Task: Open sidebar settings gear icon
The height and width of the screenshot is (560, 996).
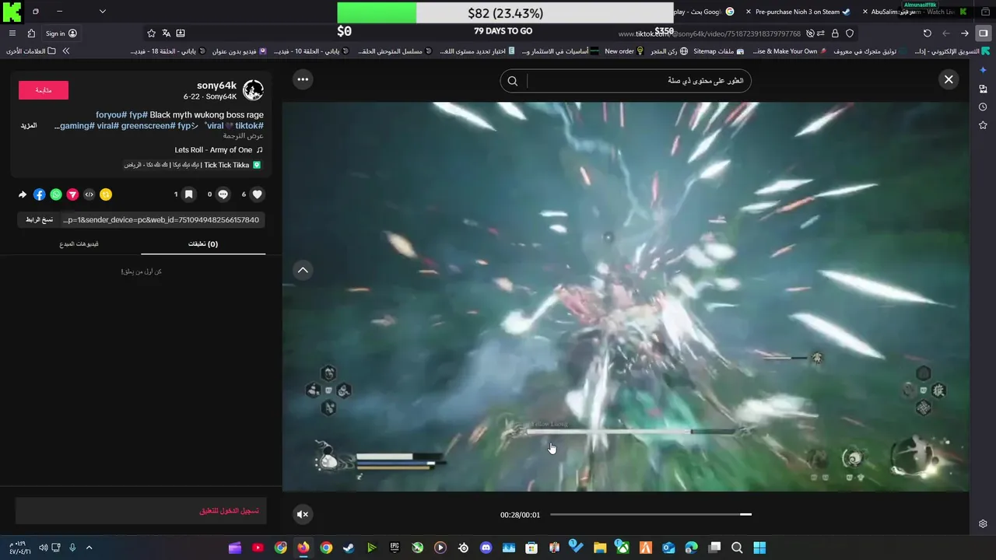Action: coord(983,523)
